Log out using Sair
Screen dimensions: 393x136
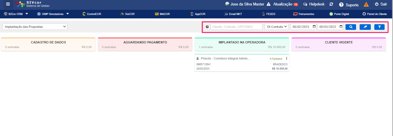[381, 4]
